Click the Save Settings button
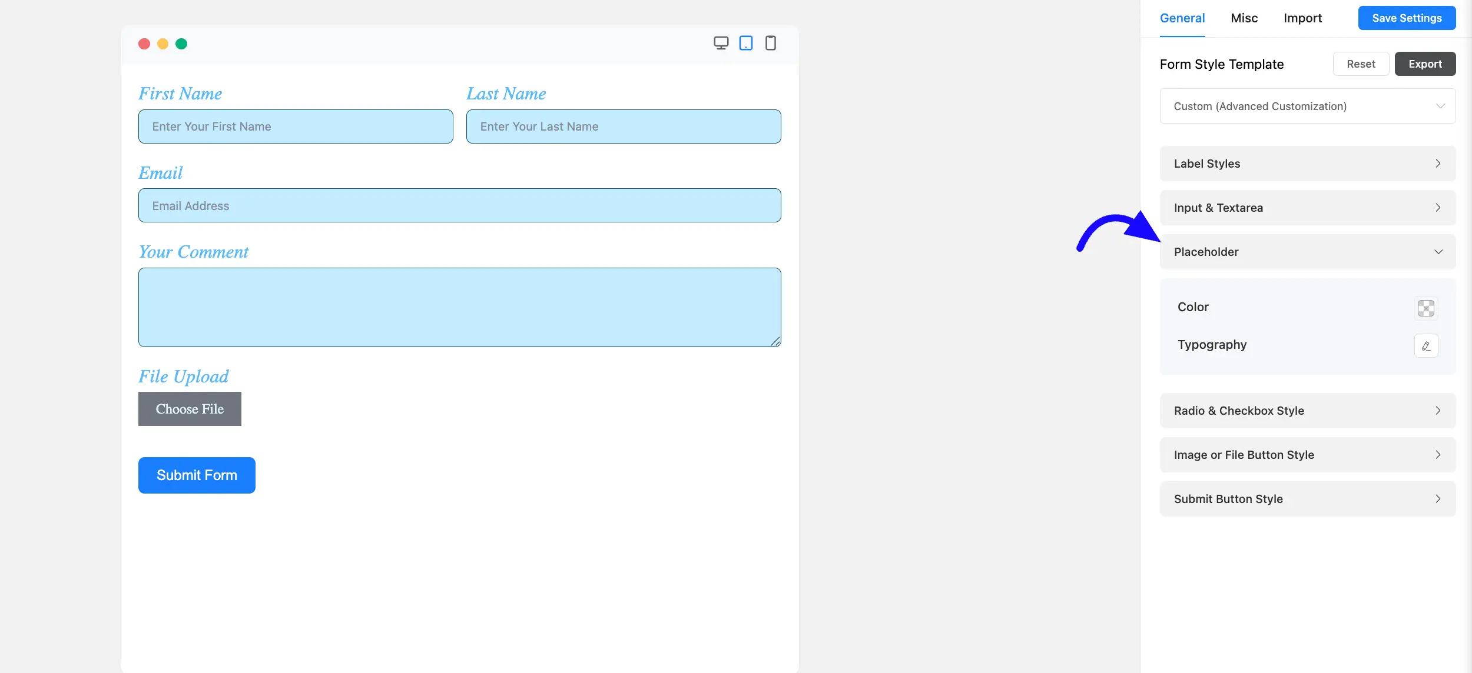The height and width of the screenshot is (673, 1472). pyautogui.click(x=1406, y=18)
